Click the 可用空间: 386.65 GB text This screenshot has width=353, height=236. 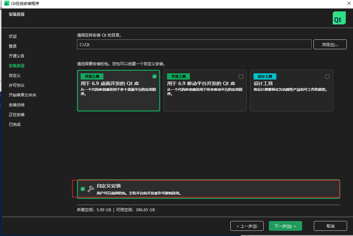tap(135, 210)
